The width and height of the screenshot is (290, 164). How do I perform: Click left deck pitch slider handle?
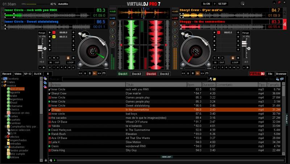pos(40,48)
